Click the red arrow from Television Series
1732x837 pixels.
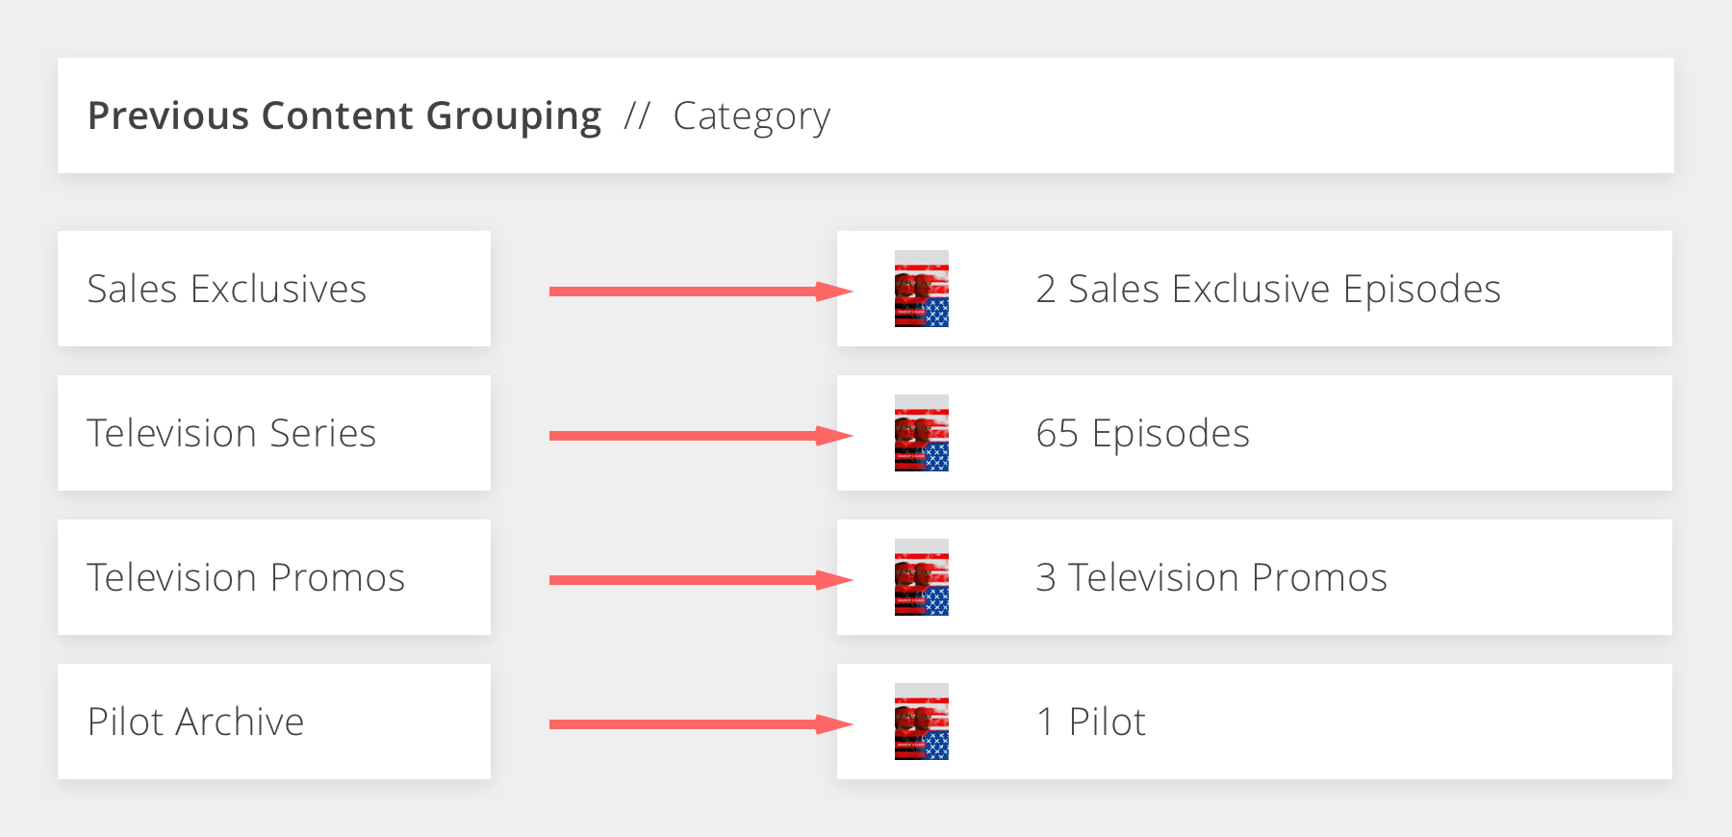(699, 435)
